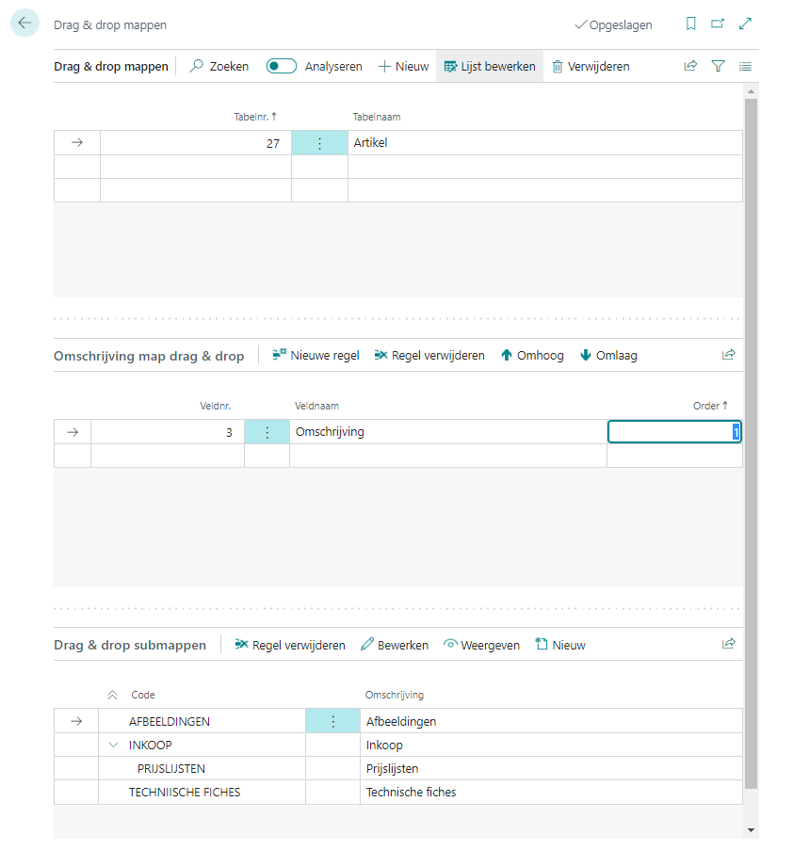The width and height of the screenshot is (809, 850).
Task: Open row menu for AFBEELDINGEN row
Action: click(x=332, y=721)
